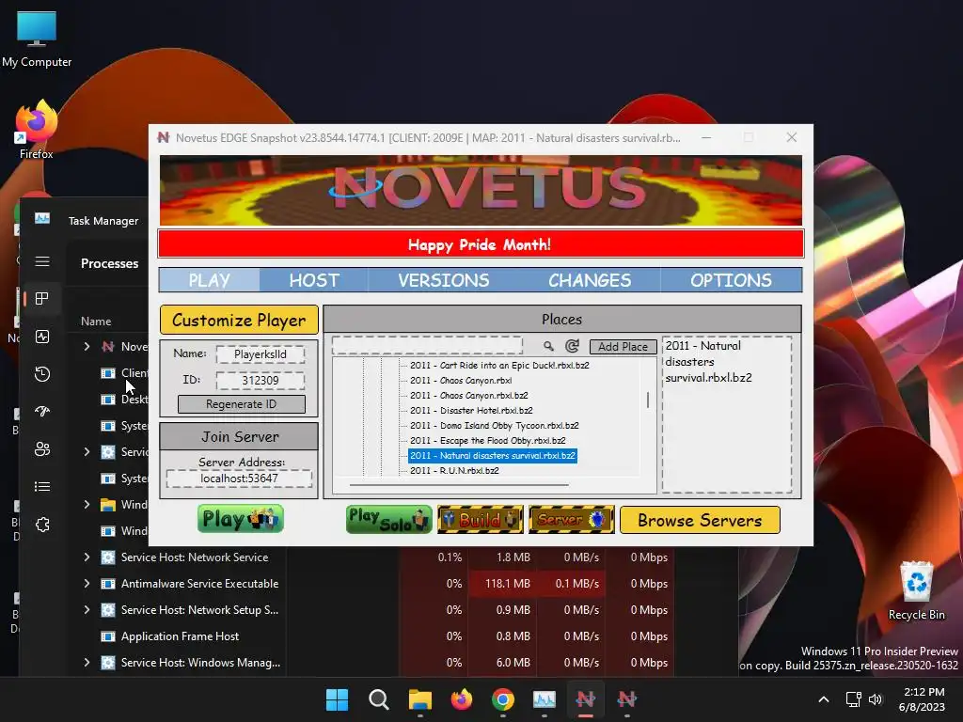The height and width of the screenshot is (722, 963).
Task: Select "2011 - Domo Island Obby Tycoon.rbxl.bz2"
Action: pyautogui.click(x=494, y=426)
